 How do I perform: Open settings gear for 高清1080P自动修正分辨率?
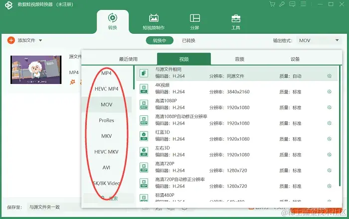pos(330,123)
